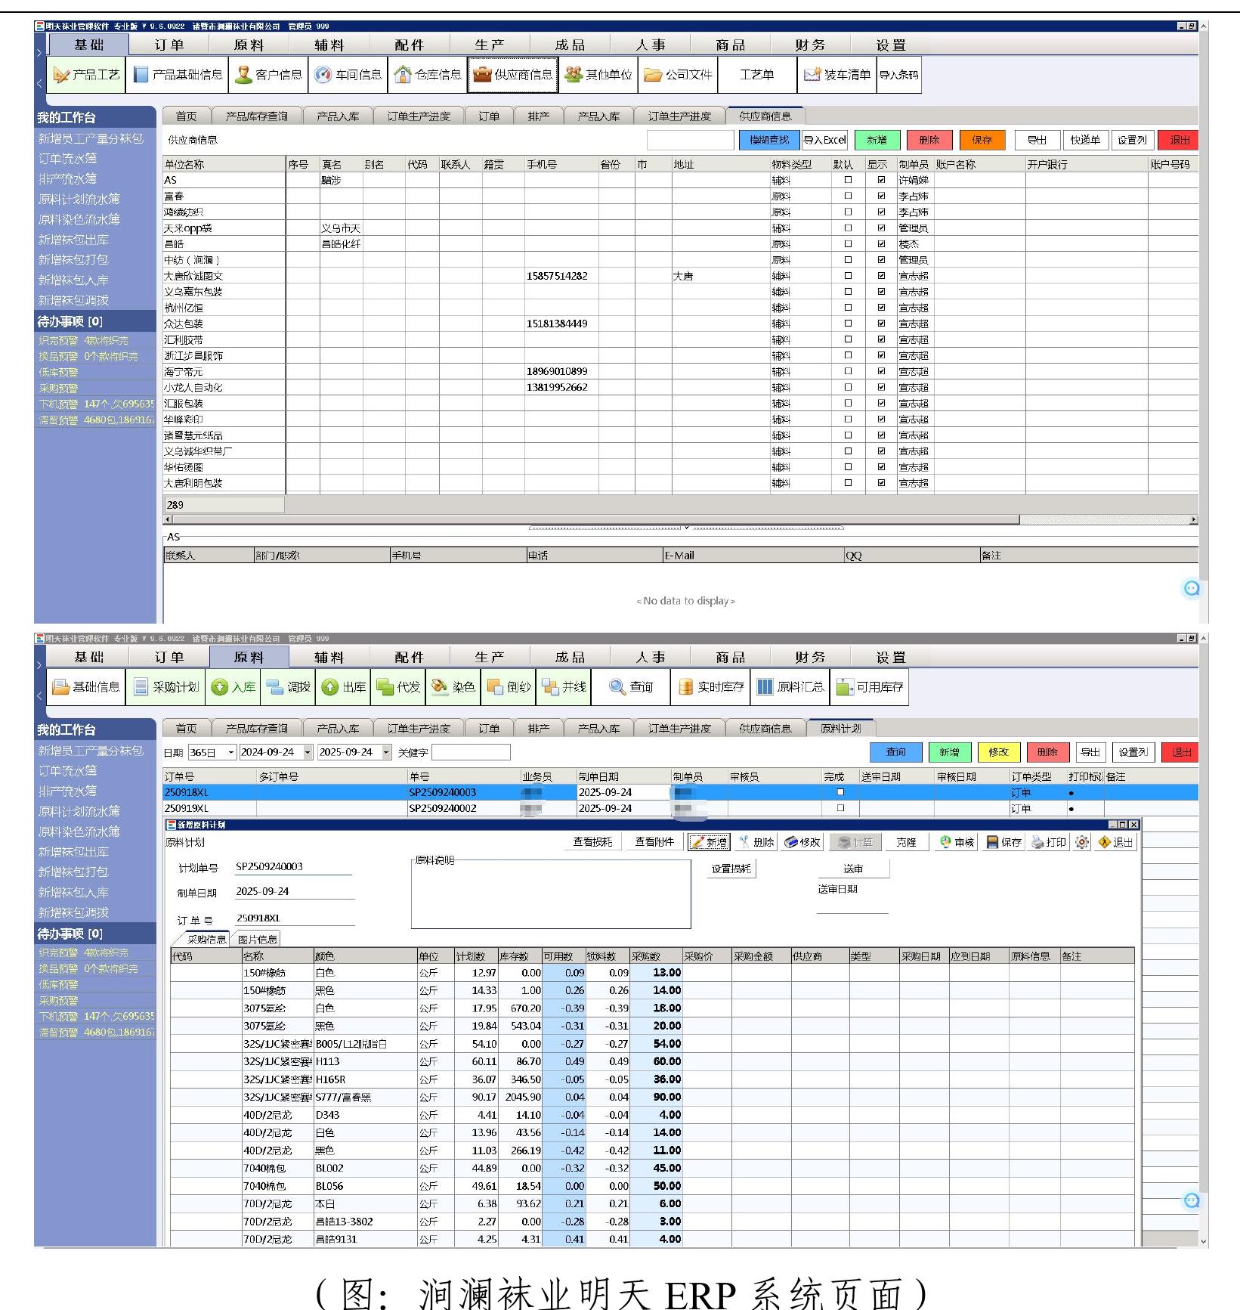Expand the 365日 date range dropdown
The height and width of the screenshot is (1310, 1240).
click(231, 752)
